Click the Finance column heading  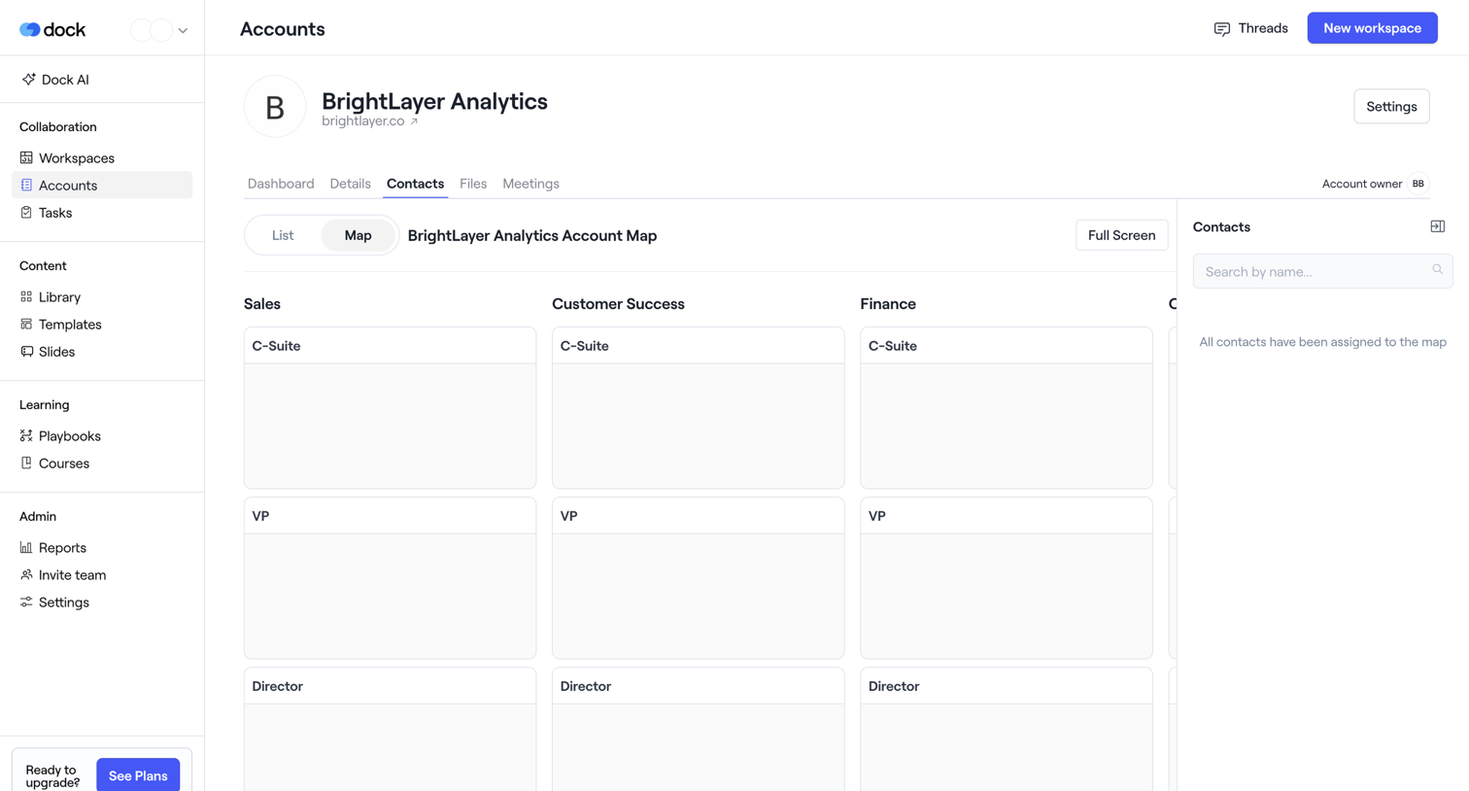(x=888, y=304)
